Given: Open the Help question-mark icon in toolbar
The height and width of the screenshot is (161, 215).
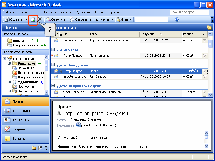Looking at the screenshot, I should [177, 19].
